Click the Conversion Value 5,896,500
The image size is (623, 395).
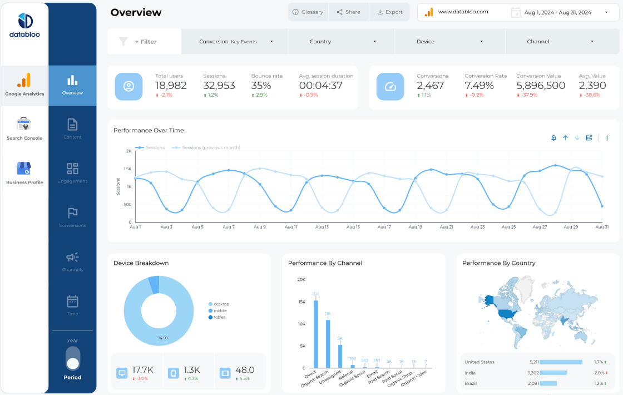point(541,86)
